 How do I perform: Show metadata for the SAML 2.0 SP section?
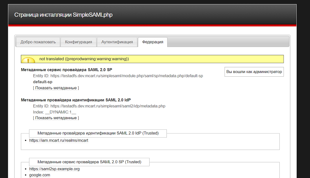point(56,88)
